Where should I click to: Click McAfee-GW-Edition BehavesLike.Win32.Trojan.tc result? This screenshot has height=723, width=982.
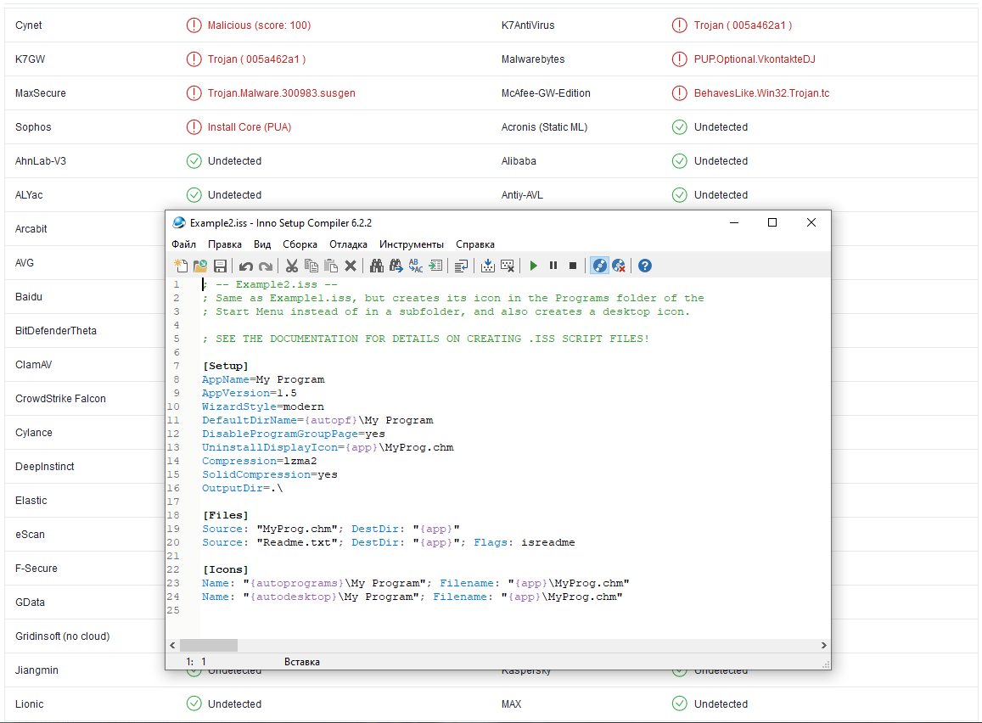761,93
